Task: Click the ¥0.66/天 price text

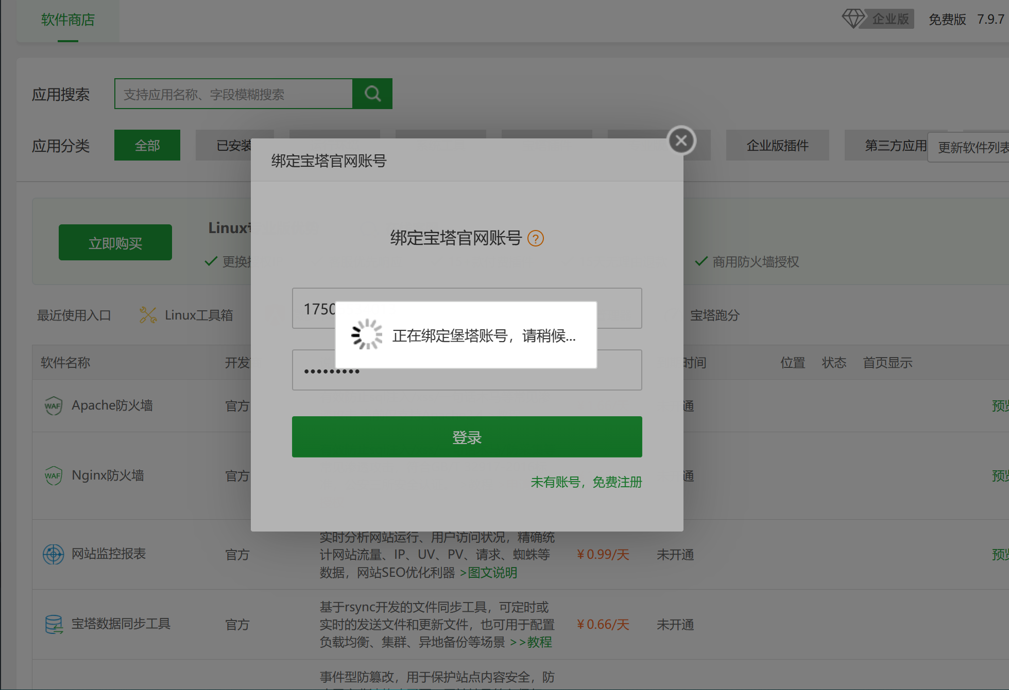Action: tap(603, 624)
